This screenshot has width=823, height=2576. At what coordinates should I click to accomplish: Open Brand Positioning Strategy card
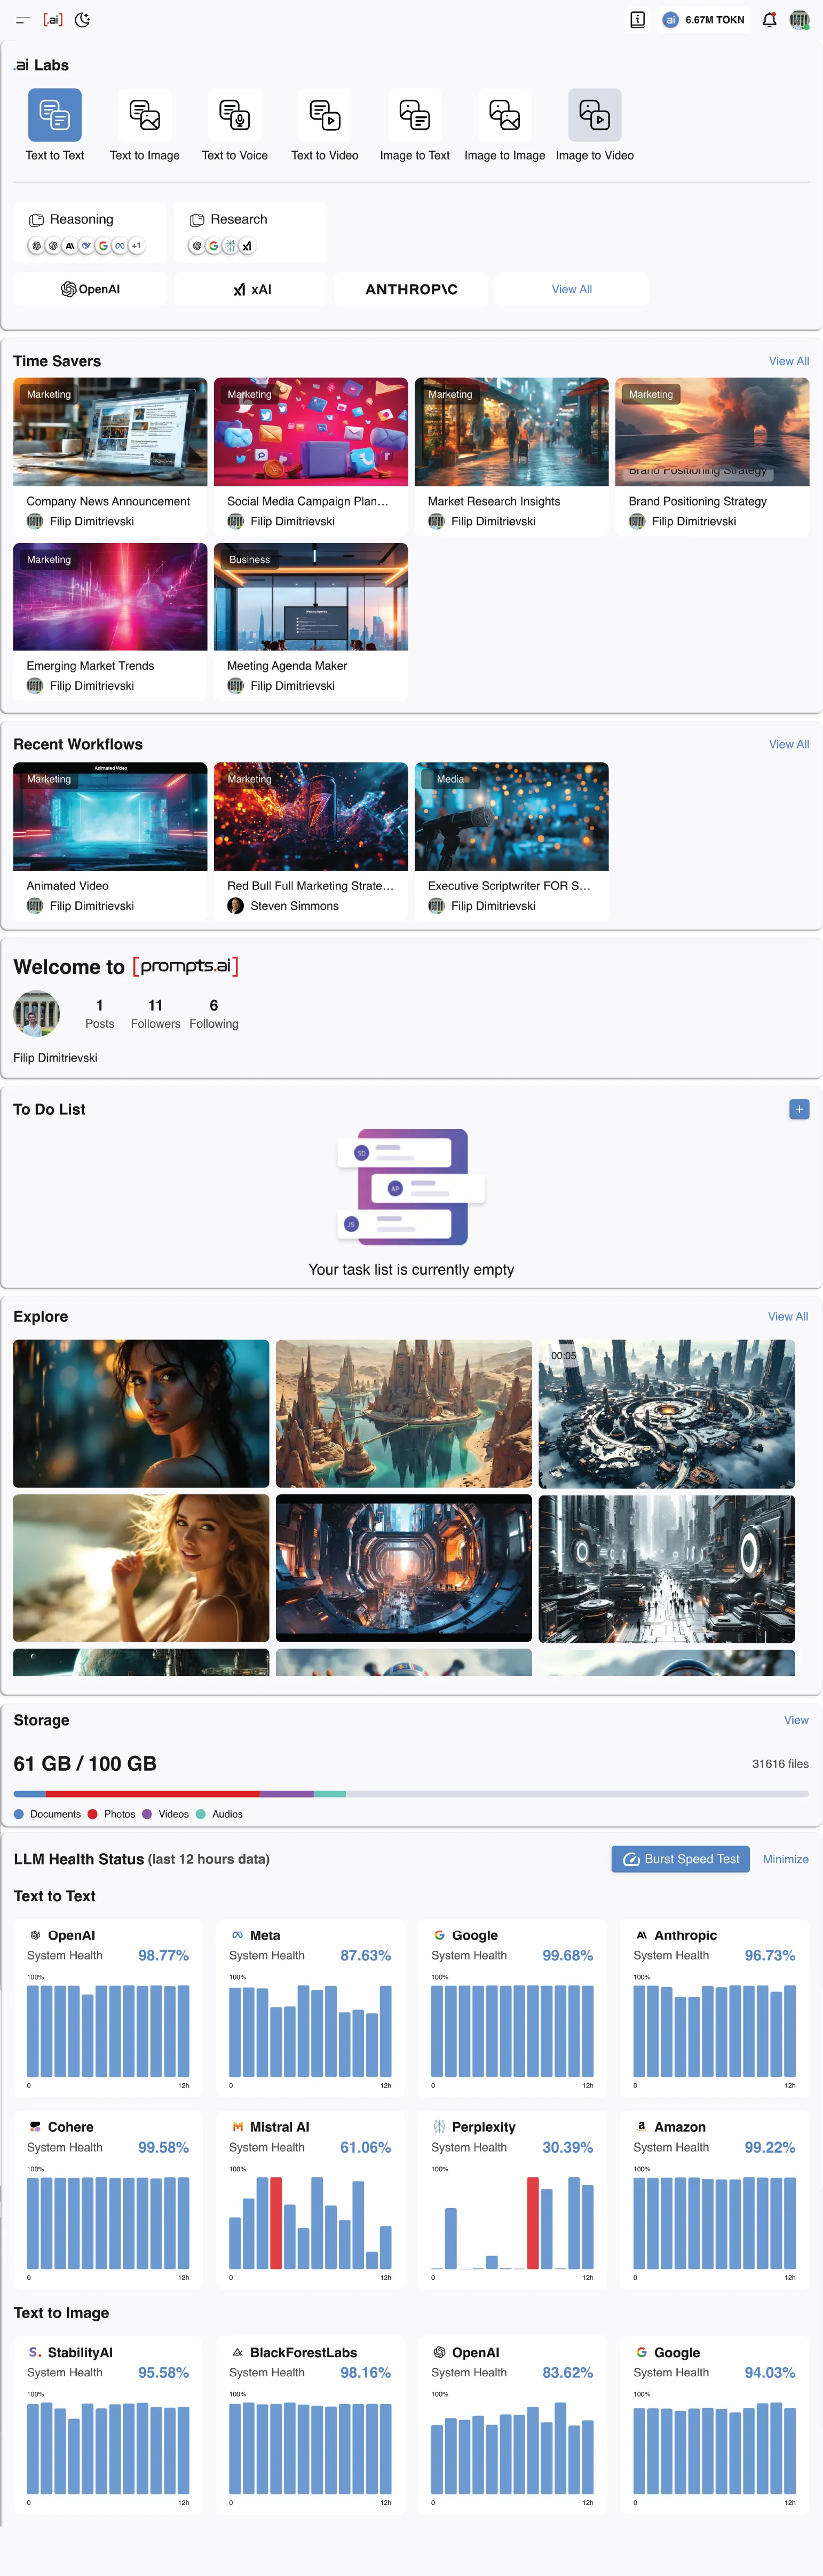(713, 456)
